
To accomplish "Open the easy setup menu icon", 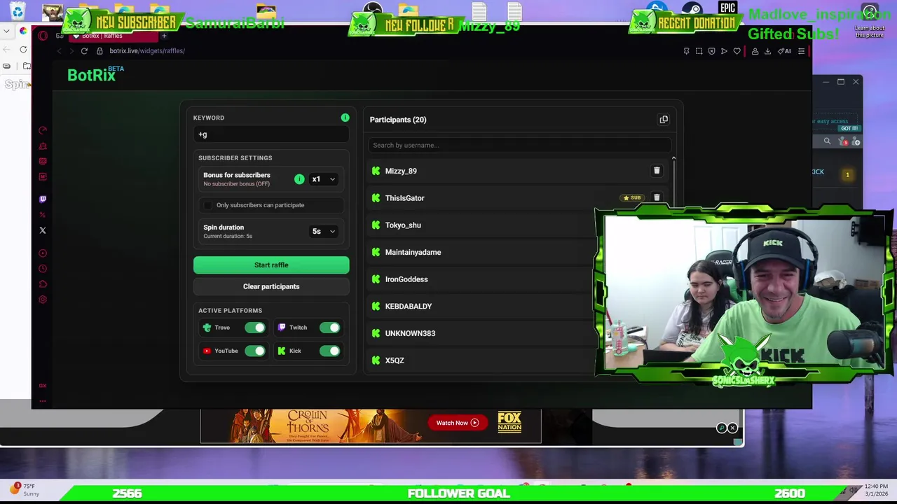I will pos(801,51).
